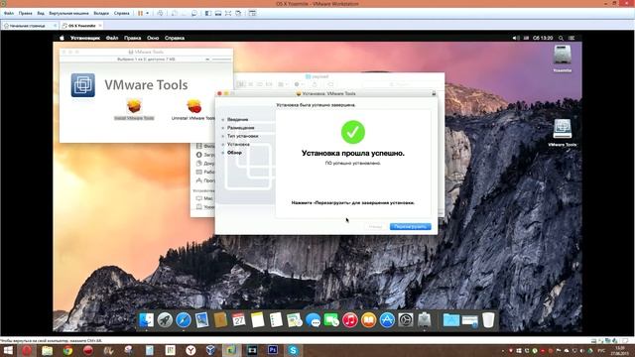
Task: Open Spotlight search magnifier icon
Action: [561, 38]
